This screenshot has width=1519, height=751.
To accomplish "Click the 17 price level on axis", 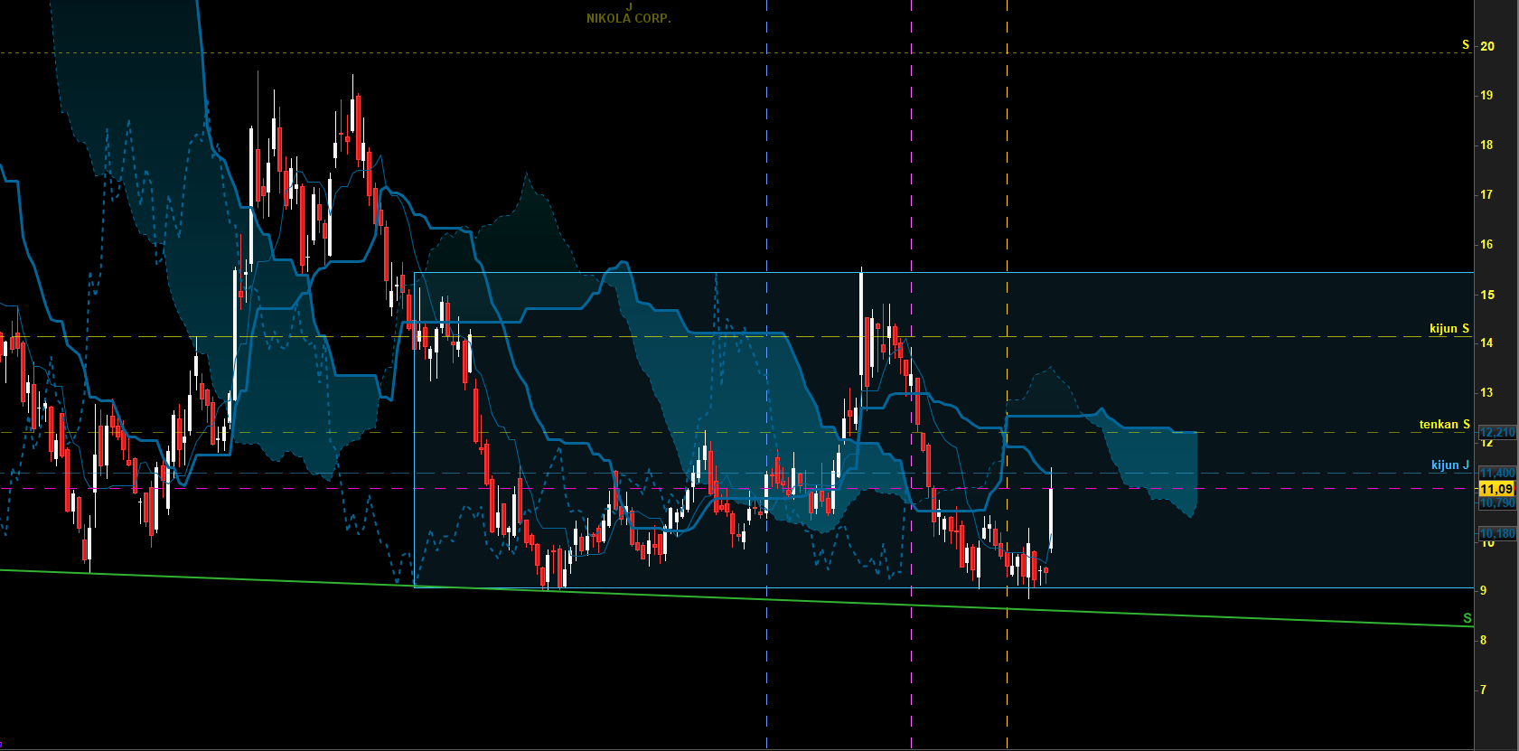I will point(1486,194).
